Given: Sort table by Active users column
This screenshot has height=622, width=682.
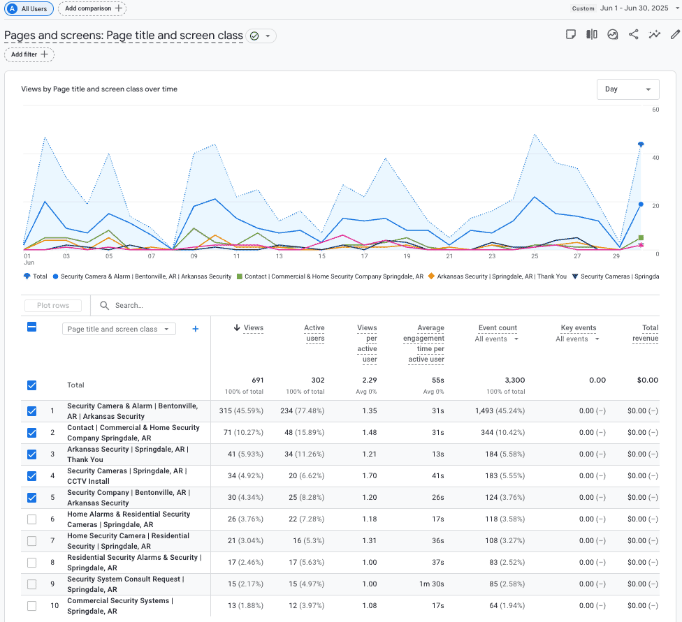Looking at the screenshot, I should coord(314,333).
